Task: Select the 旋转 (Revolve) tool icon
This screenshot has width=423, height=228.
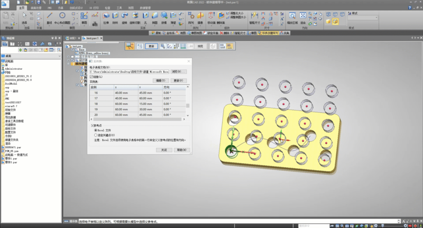Action: click(124, 17)
